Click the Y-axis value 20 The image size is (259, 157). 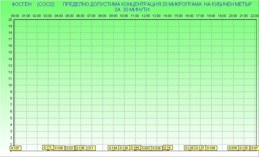click(10, 20)
